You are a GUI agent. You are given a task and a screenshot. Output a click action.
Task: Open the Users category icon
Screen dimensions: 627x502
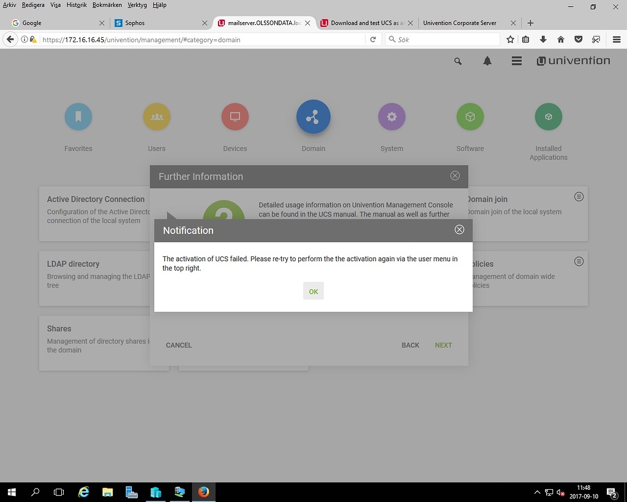156,116
